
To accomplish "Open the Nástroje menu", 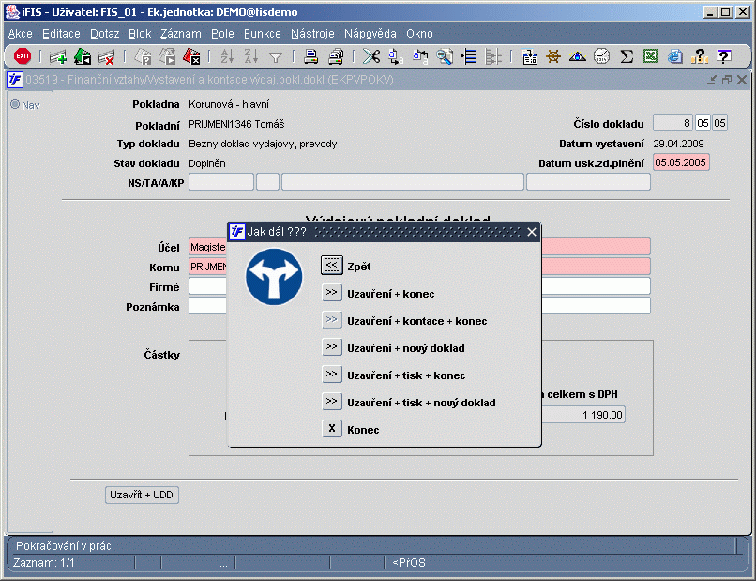I will [x=312, y=34].
